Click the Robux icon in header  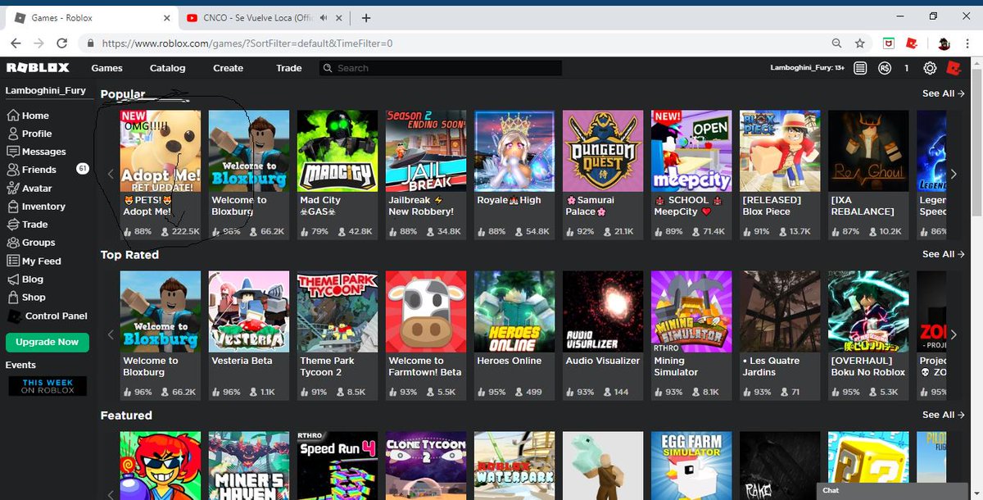(x=884, y=68)
